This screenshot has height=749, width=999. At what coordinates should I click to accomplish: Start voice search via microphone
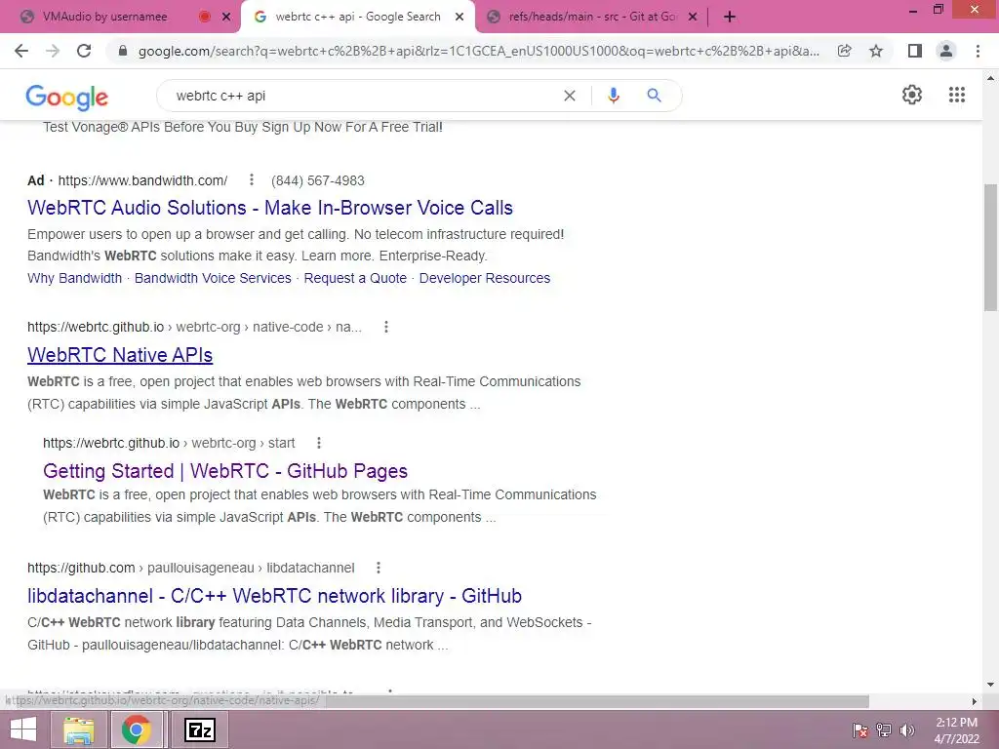[x=613, y=96]
